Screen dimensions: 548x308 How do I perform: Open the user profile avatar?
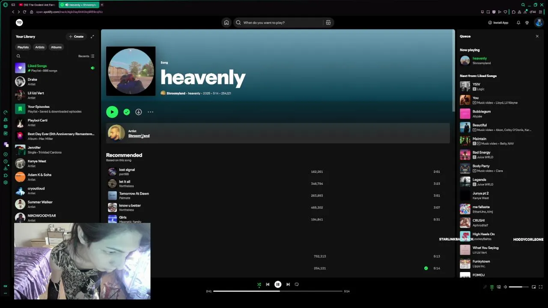click(539, 23)
